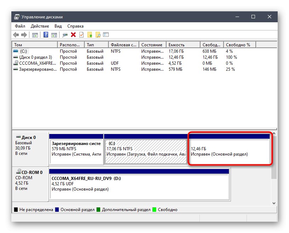
Task: Click the disk pane scroll up arrow
Action: [x=274, y=134]
